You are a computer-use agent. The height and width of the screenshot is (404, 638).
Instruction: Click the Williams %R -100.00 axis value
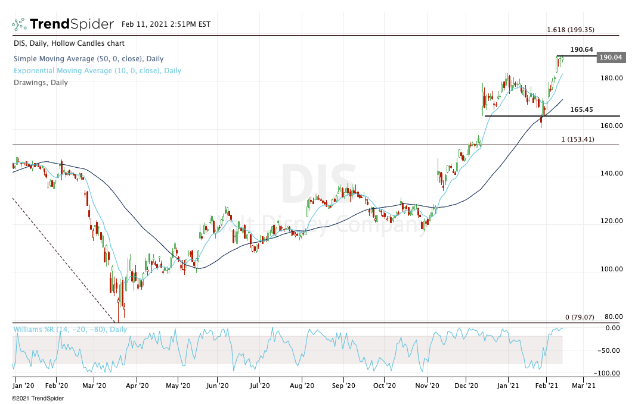coord(606,373)
